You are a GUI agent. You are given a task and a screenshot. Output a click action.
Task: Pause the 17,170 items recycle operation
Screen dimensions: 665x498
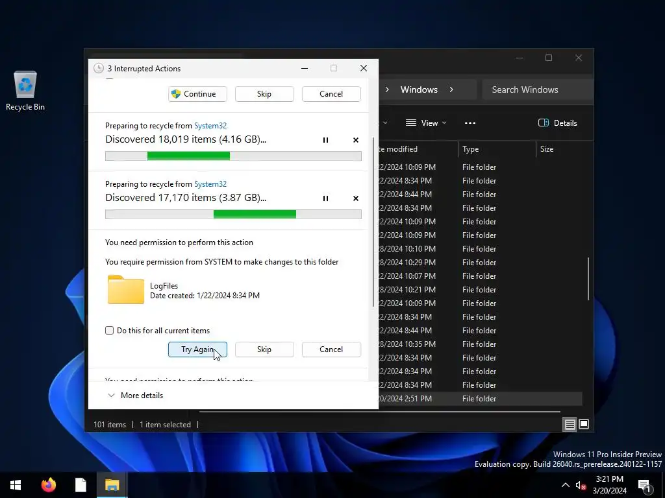coord(325,198)
